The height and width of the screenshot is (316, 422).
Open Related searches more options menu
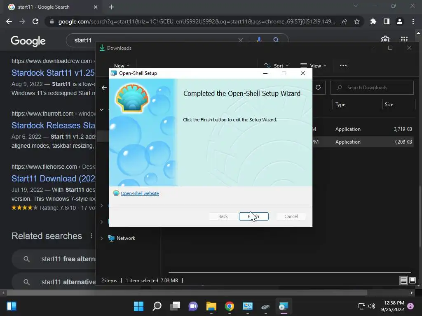click(x=91, y=236)
